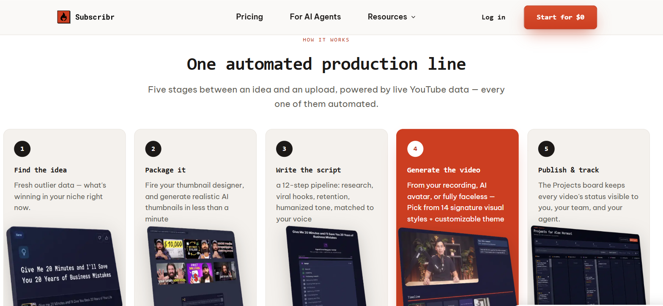Screen dimensions: 663x306
Task: Click the "The Projects board keeps" description
Action: pyautogui.click(x=588, y=202)
